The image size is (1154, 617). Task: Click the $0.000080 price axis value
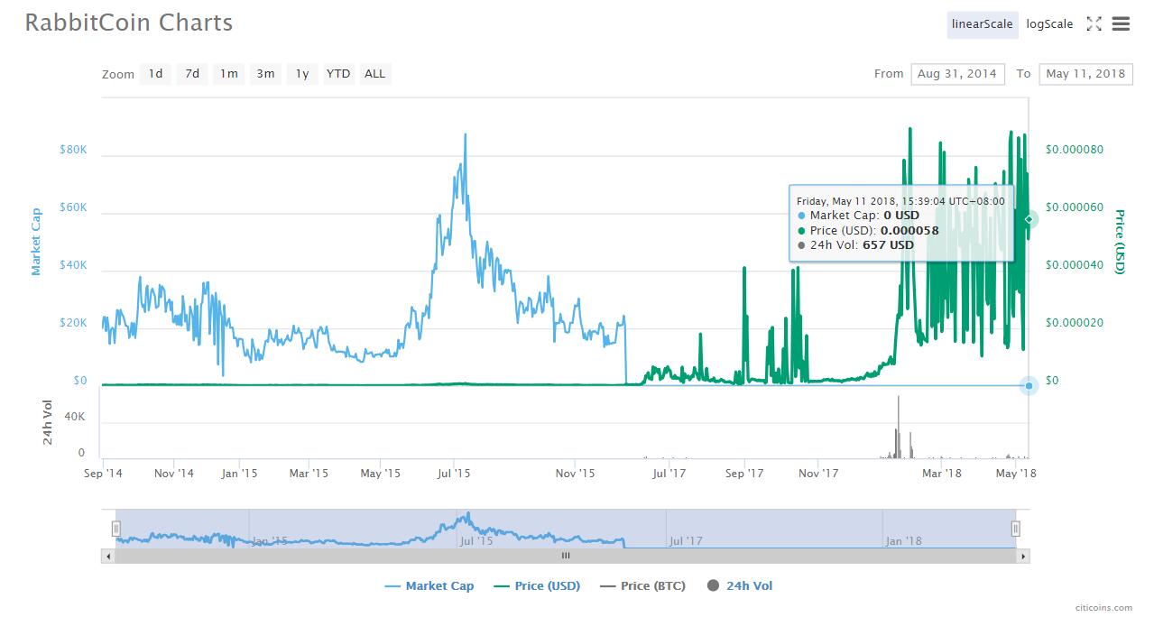click(x=1075, y=150)
